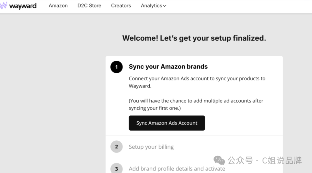Click the step 3 gray circle badge

pyautogui.click(x=116, y=169)
